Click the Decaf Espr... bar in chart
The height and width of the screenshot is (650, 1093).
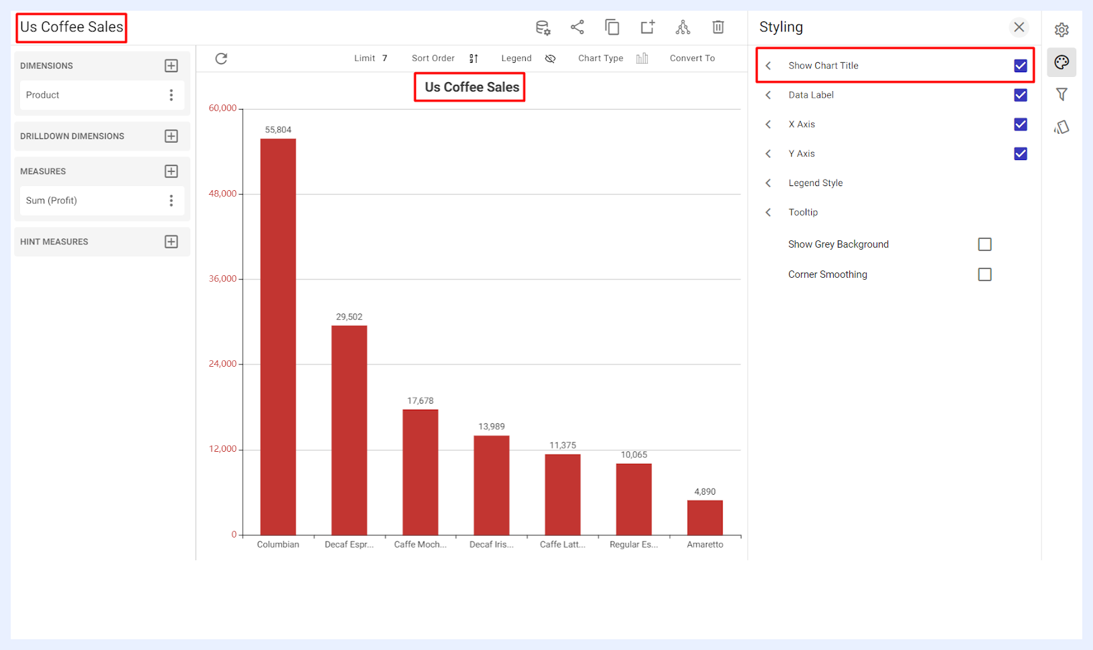pos(349,430)
